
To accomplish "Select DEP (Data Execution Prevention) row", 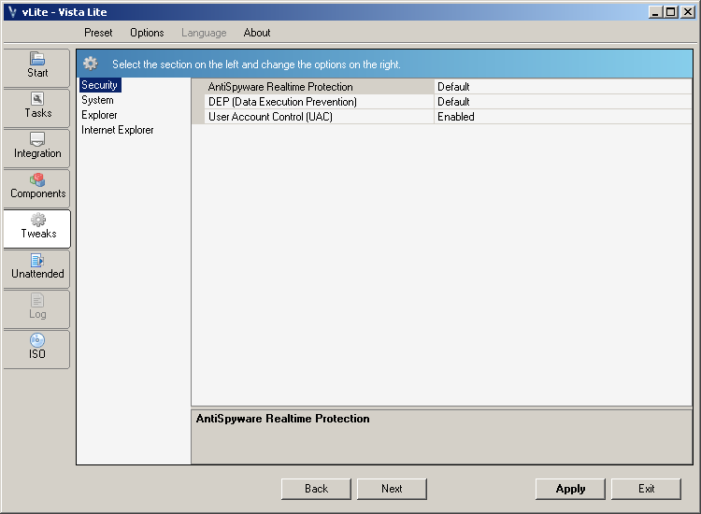I will (442, 102).
